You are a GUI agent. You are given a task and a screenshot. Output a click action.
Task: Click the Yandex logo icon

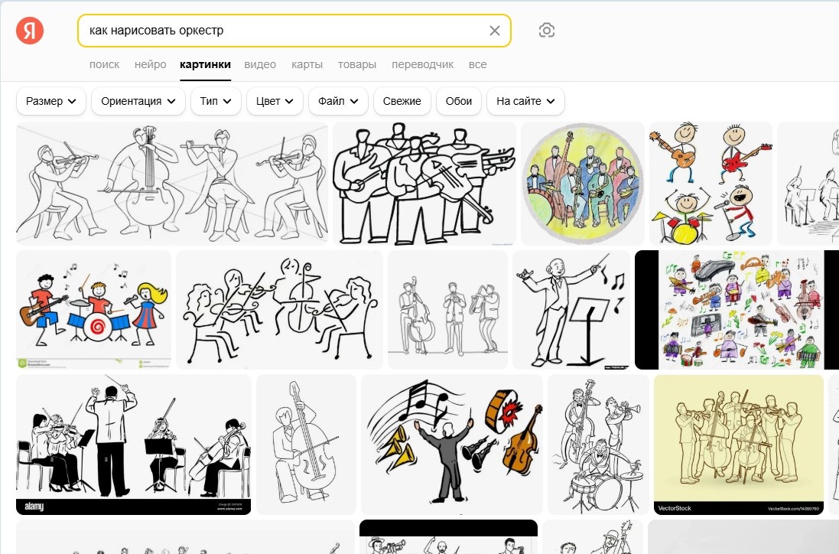coord(30,31)
